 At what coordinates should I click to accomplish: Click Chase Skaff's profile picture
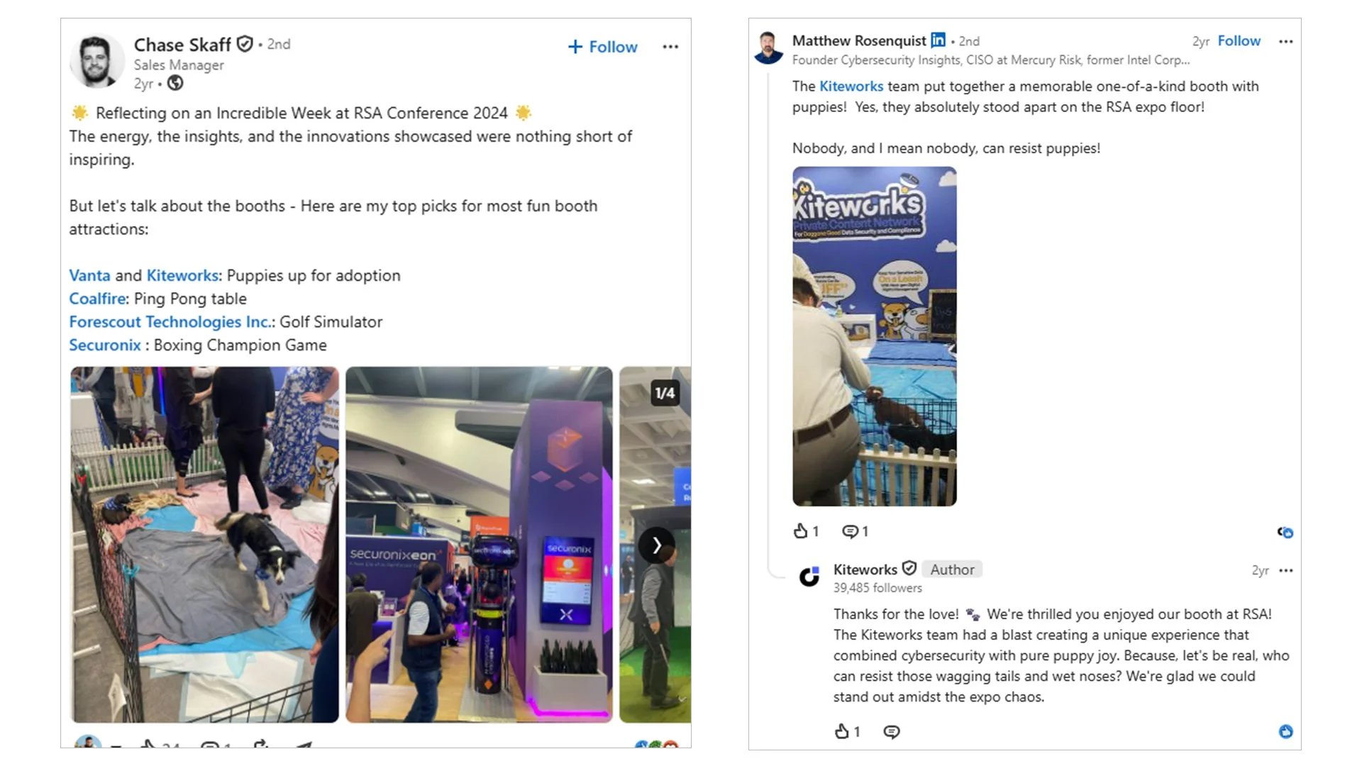coord(97,61)
